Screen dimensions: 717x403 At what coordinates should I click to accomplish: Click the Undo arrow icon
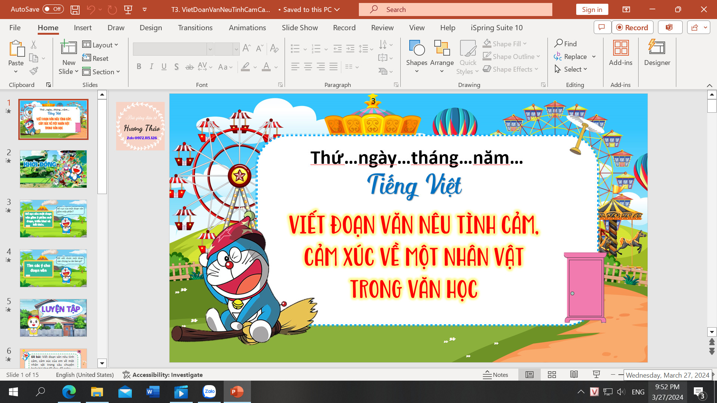[91, 10]
